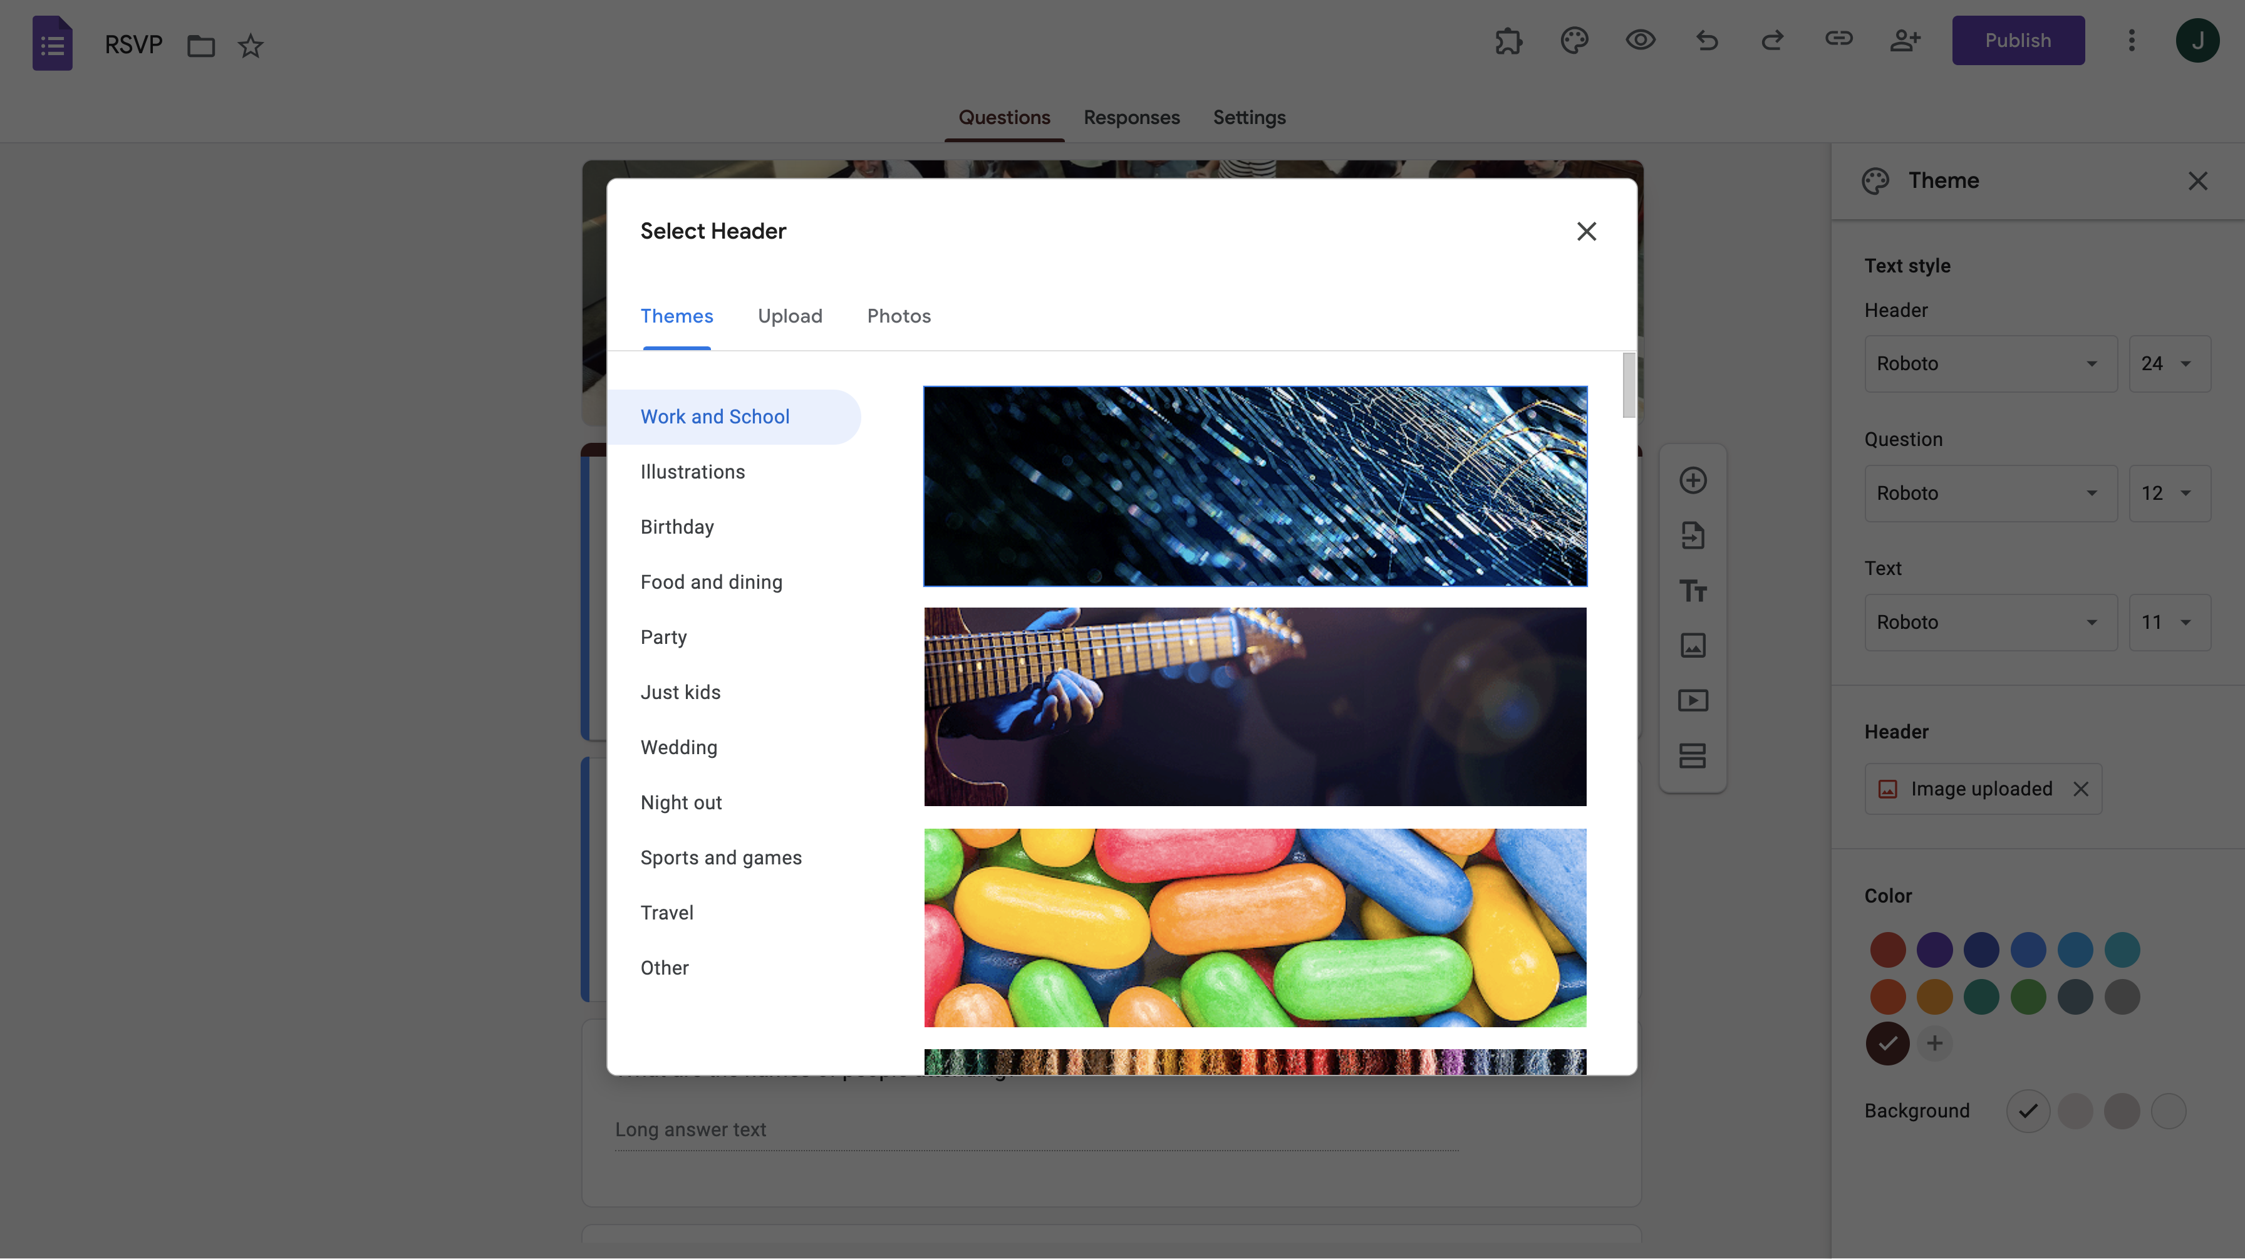Import questions icon
Screen dimensions: 2245x1259
tap(1693, 535)
